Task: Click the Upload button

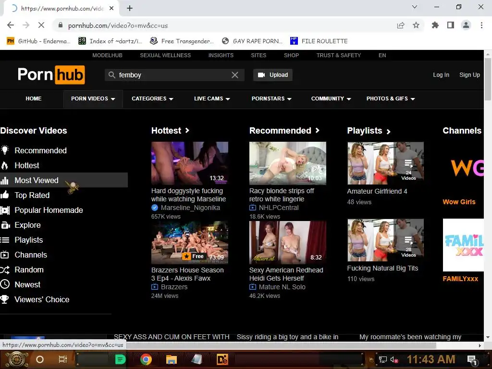Action: 273,75
